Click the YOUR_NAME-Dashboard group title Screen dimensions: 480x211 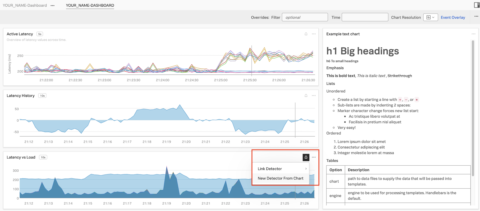pyautogui.click(x=25, y=5)
